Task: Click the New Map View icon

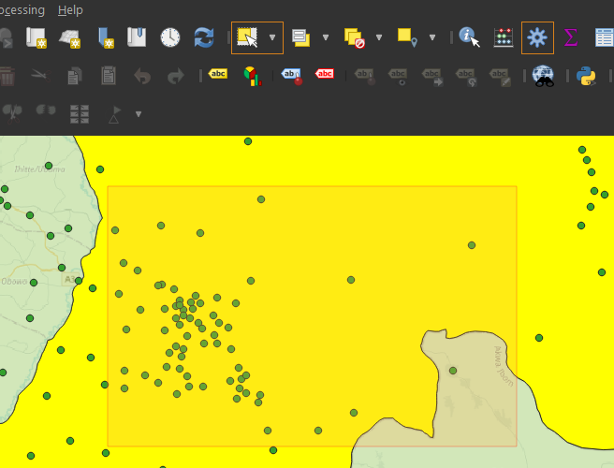Action: click(36, 37)
